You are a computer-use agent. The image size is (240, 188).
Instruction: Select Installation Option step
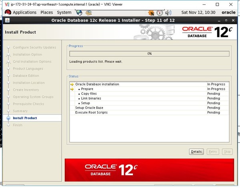coord(27,54)
